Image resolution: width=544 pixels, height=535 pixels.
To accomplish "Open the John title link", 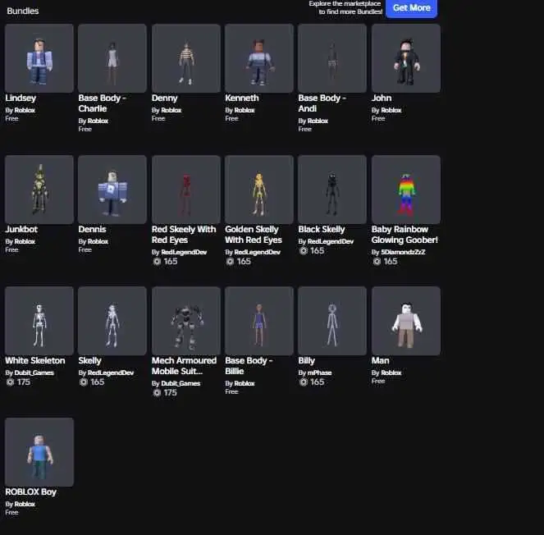I will [x=382, y=98].
